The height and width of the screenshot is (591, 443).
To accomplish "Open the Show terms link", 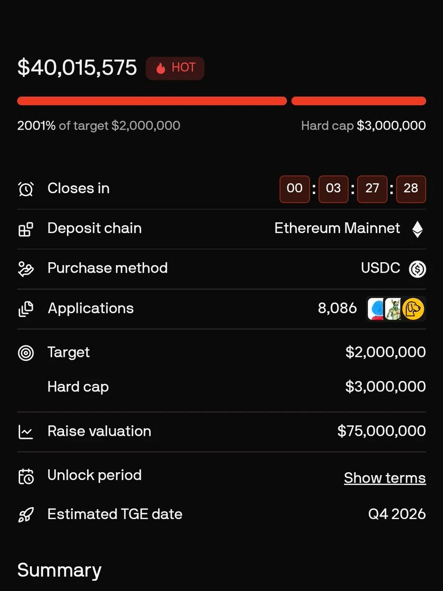I will point(384,478).
